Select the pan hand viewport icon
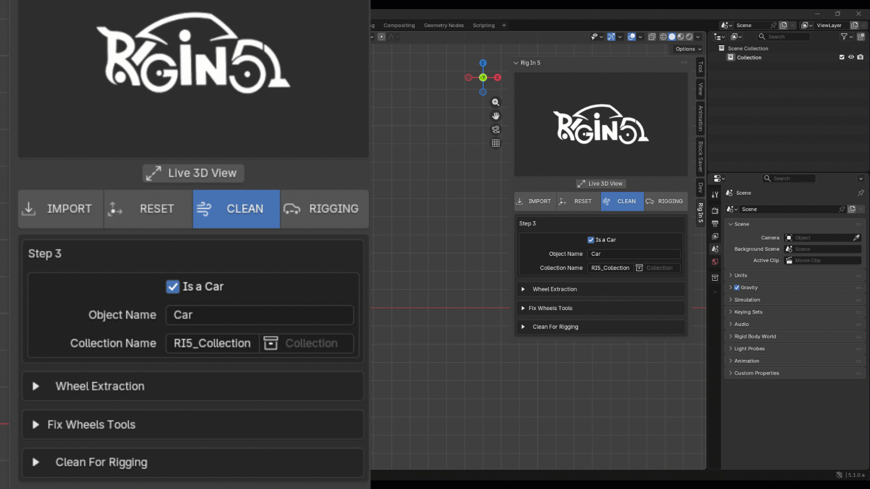 coord(496,116)
